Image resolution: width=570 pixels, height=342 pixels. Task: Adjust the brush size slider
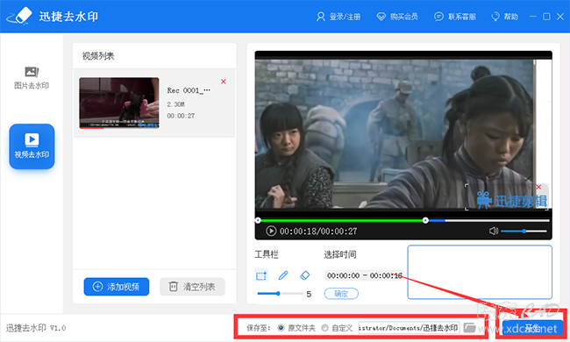pos(280,293)
